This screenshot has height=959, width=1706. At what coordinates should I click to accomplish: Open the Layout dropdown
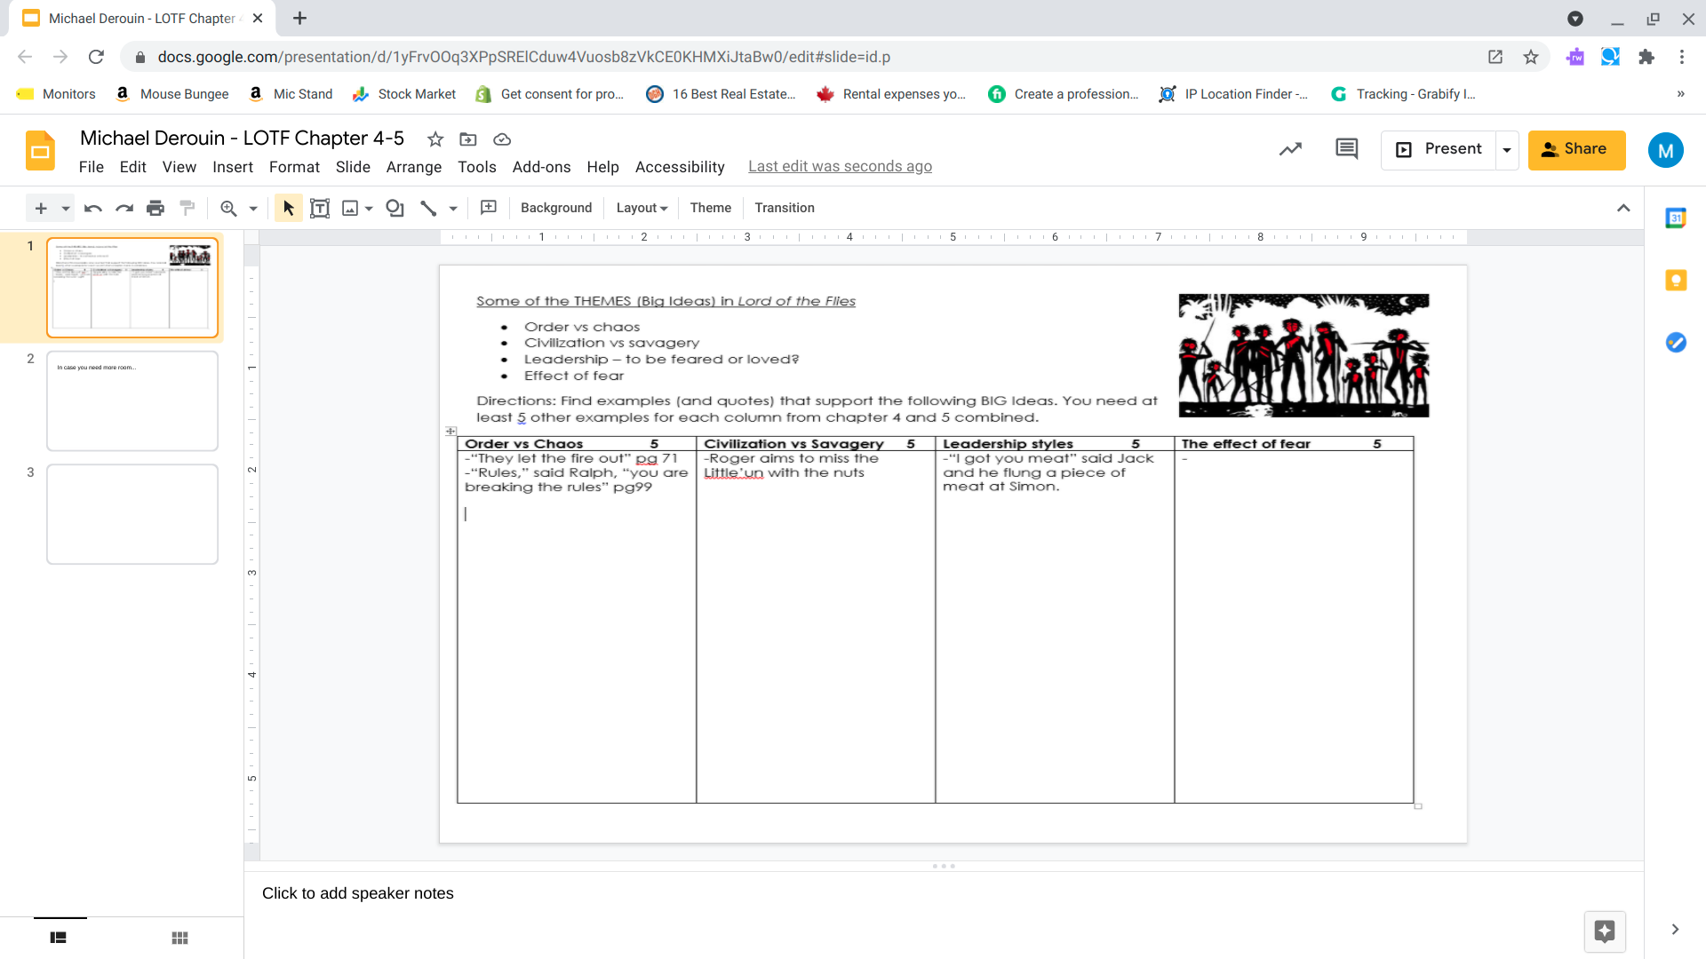(x=642, y=208)
